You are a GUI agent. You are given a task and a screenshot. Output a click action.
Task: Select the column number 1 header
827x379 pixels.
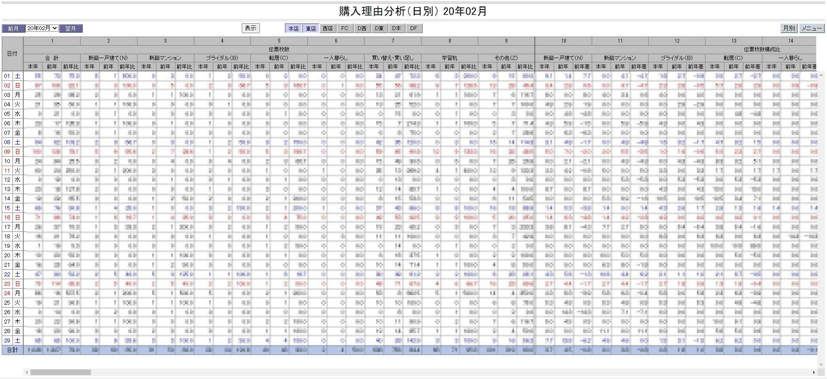click(x=52, y=41)
